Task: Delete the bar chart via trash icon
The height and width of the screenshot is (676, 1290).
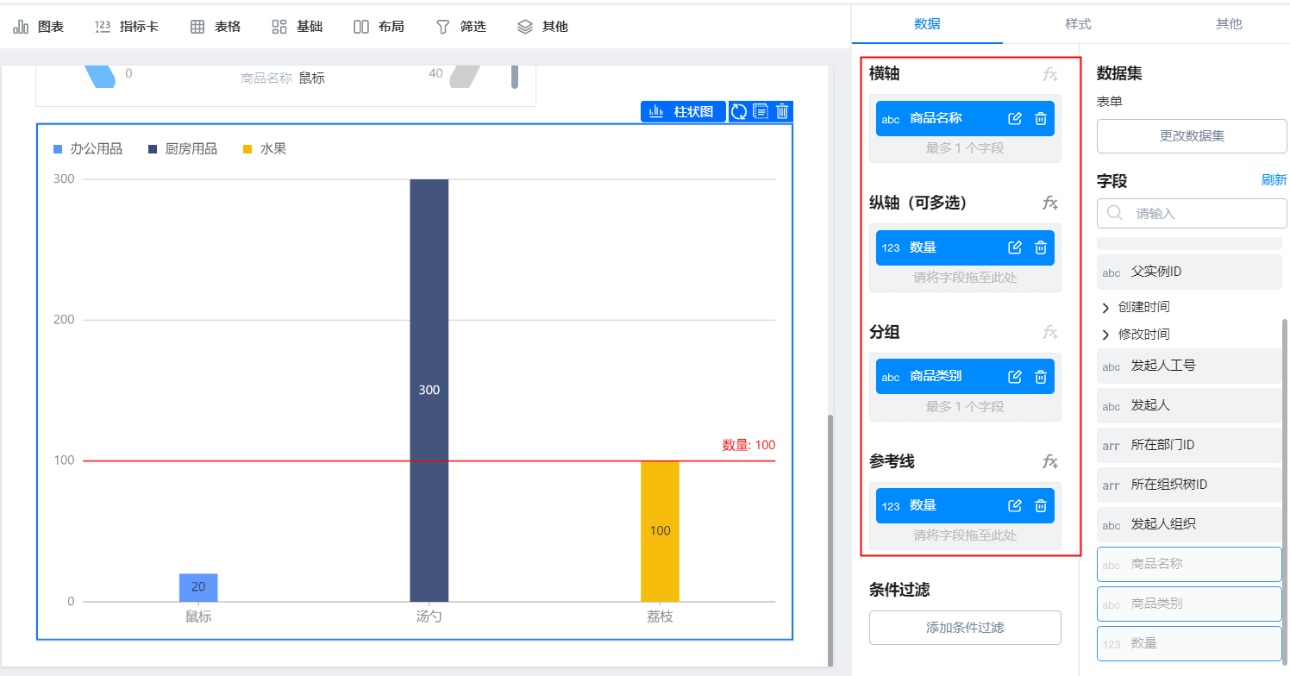Action: (782, 111)
